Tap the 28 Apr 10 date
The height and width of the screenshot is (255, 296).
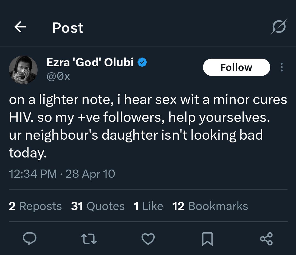tap(90, 174)
